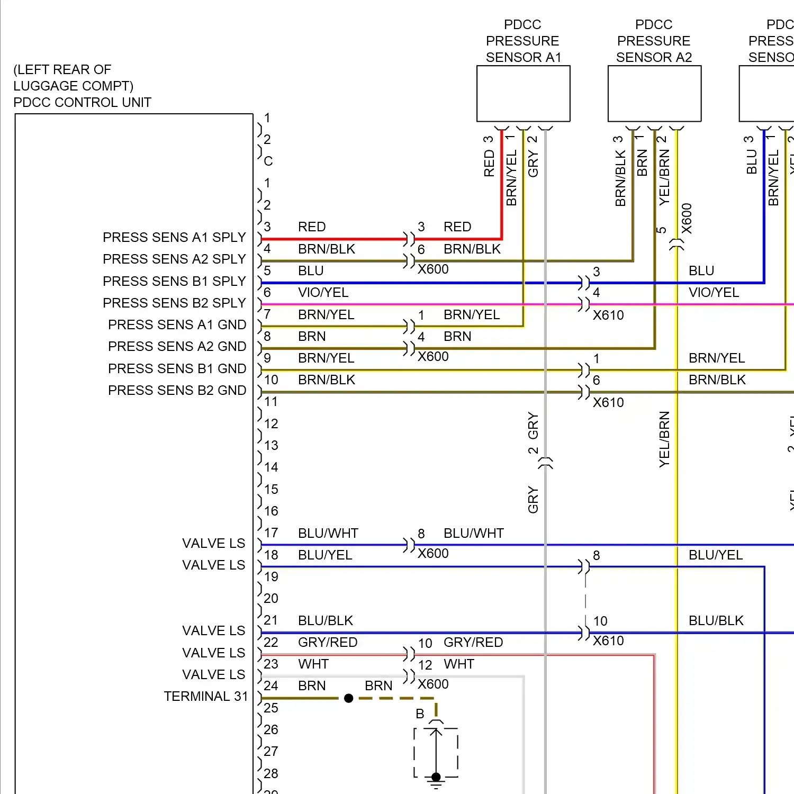Click the VALVE LS label at pin 17
The image size is (794, 794).
coord(214,543)
